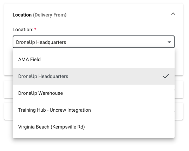Select Training Hub - Uncrew Integration option
Image resolution: width=189 pixels, height=151 pixels.
tap(93, 110)
